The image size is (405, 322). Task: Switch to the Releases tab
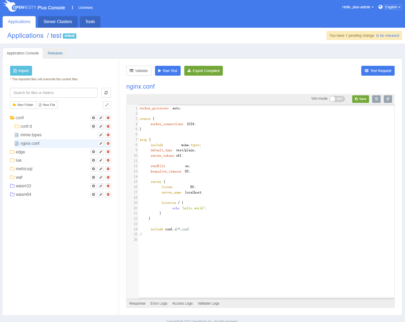(x=55, y=53)
